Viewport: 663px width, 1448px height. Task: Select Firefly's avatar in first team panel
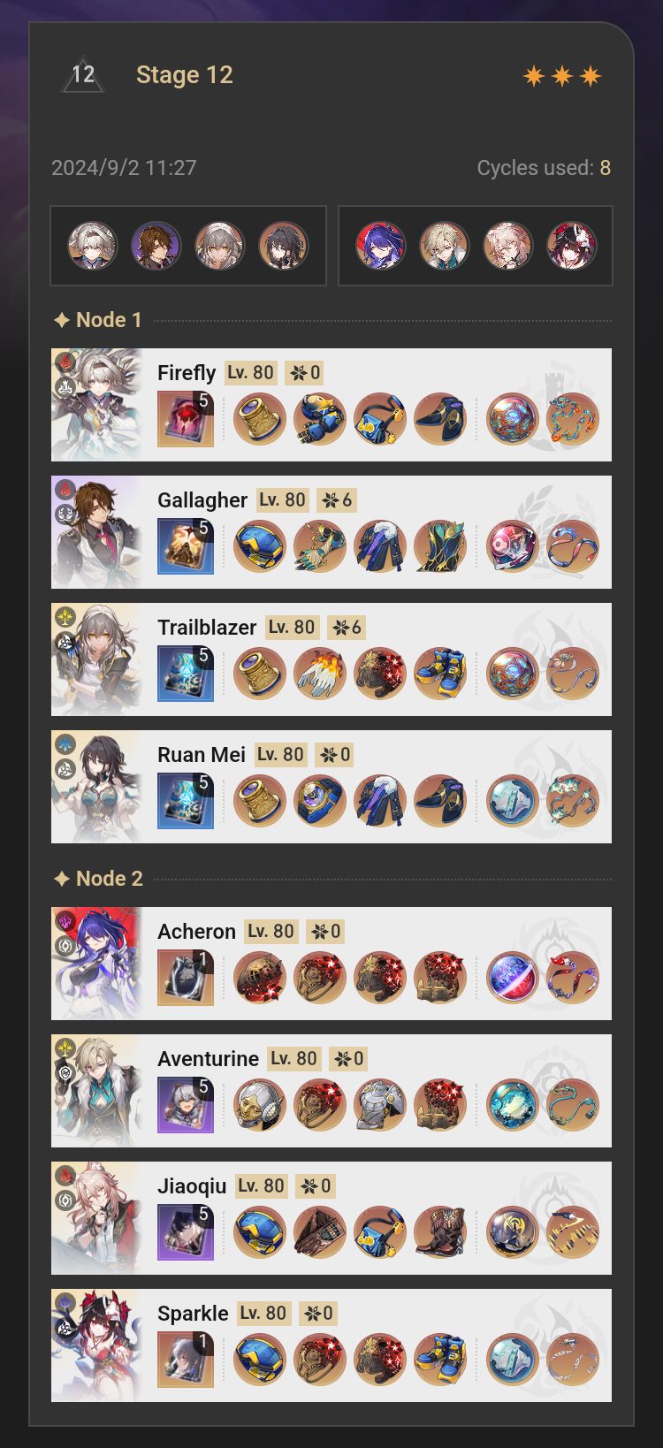pyautogui.click(x=93, y=246)
